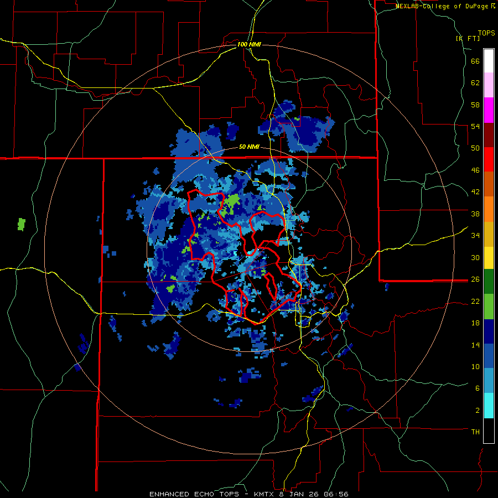Screen dimensions: 498x498
Task: Click the TOPS legend heading
Action: coord(486,33)
